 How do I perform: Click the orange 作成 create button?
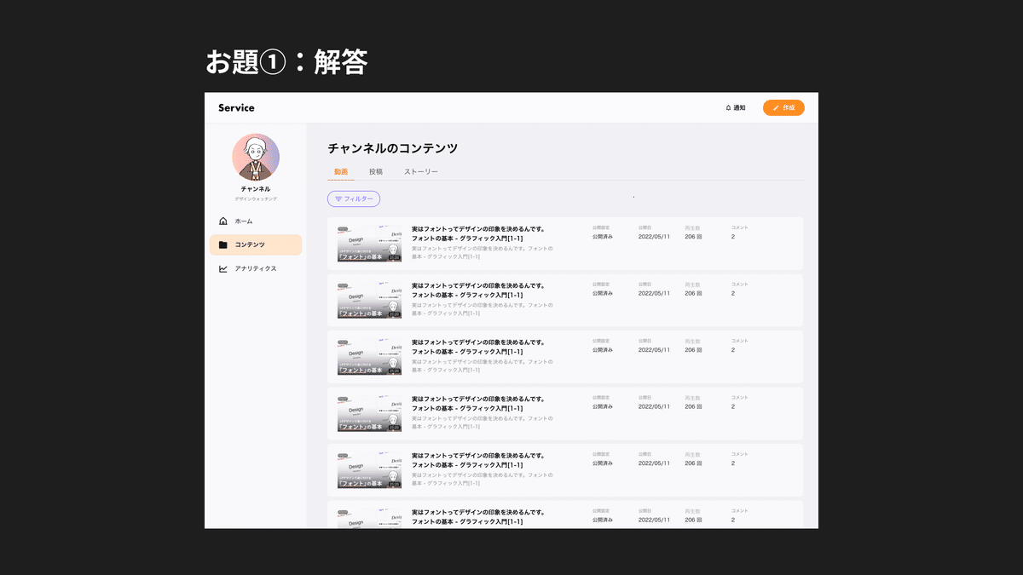783,107
